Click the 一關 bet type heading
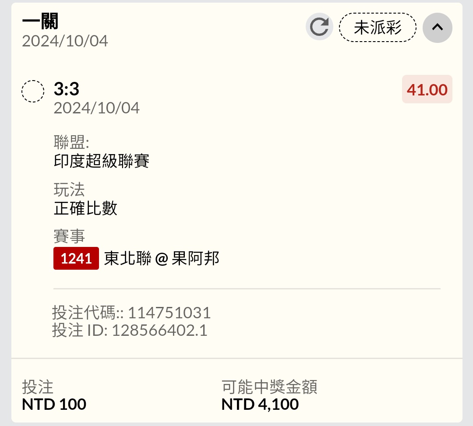The height and width of the screenshot is (426, 473). click(40, 21)
